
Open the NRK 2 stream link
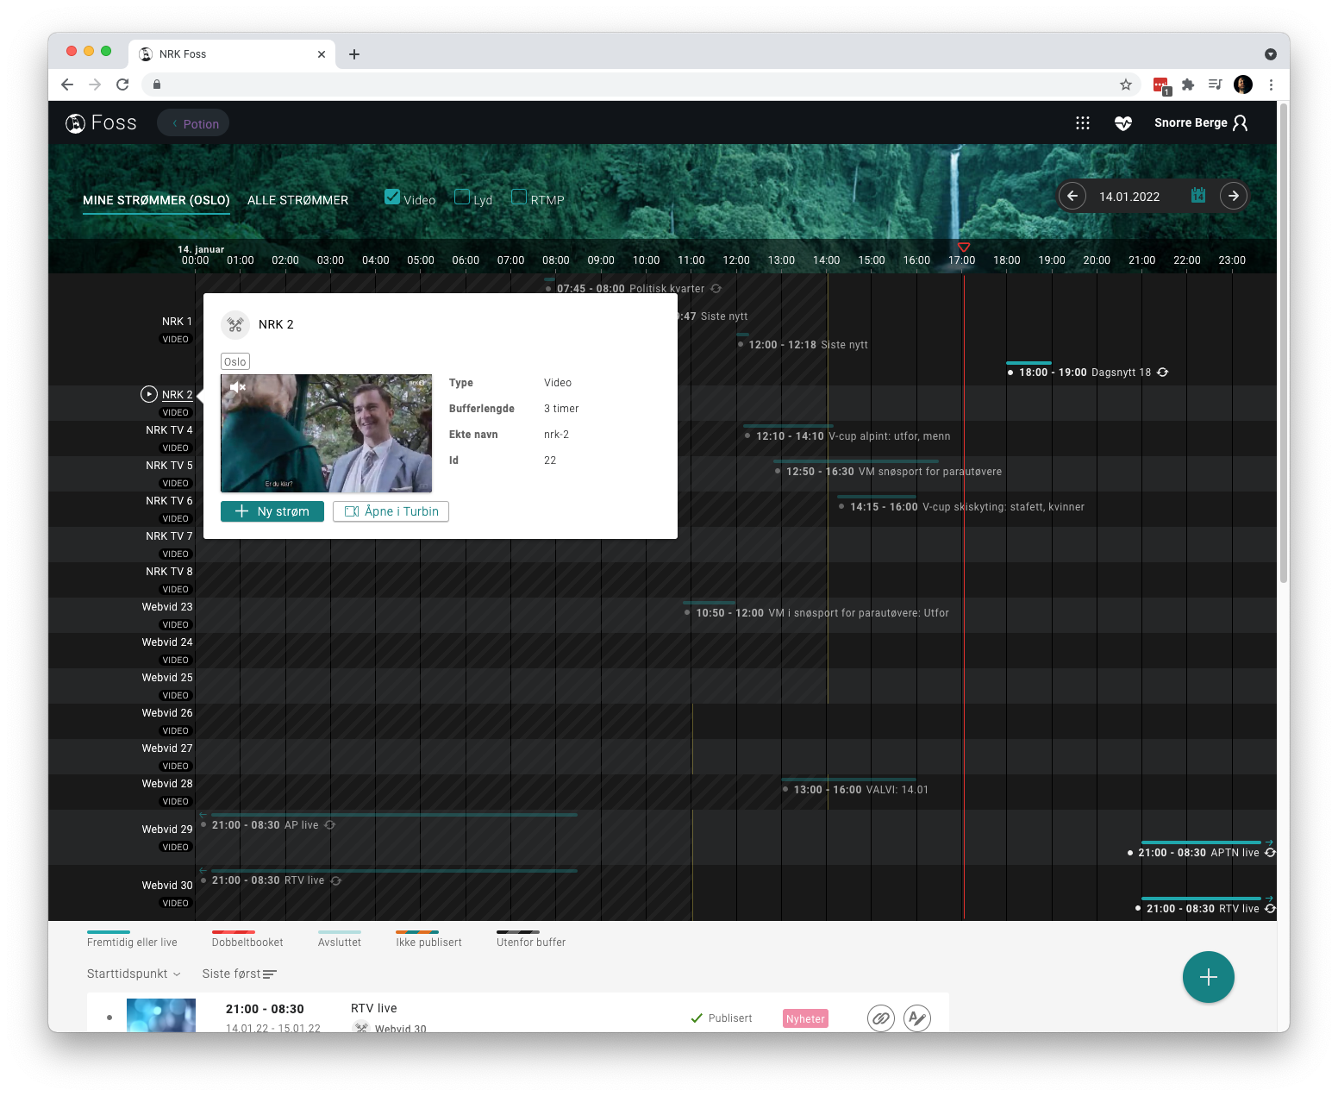point(177,395)
